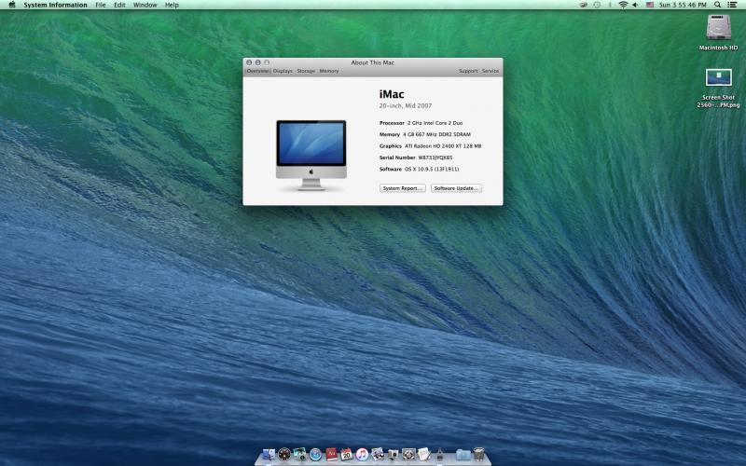Click the Serial Number value

coord(435,158)
